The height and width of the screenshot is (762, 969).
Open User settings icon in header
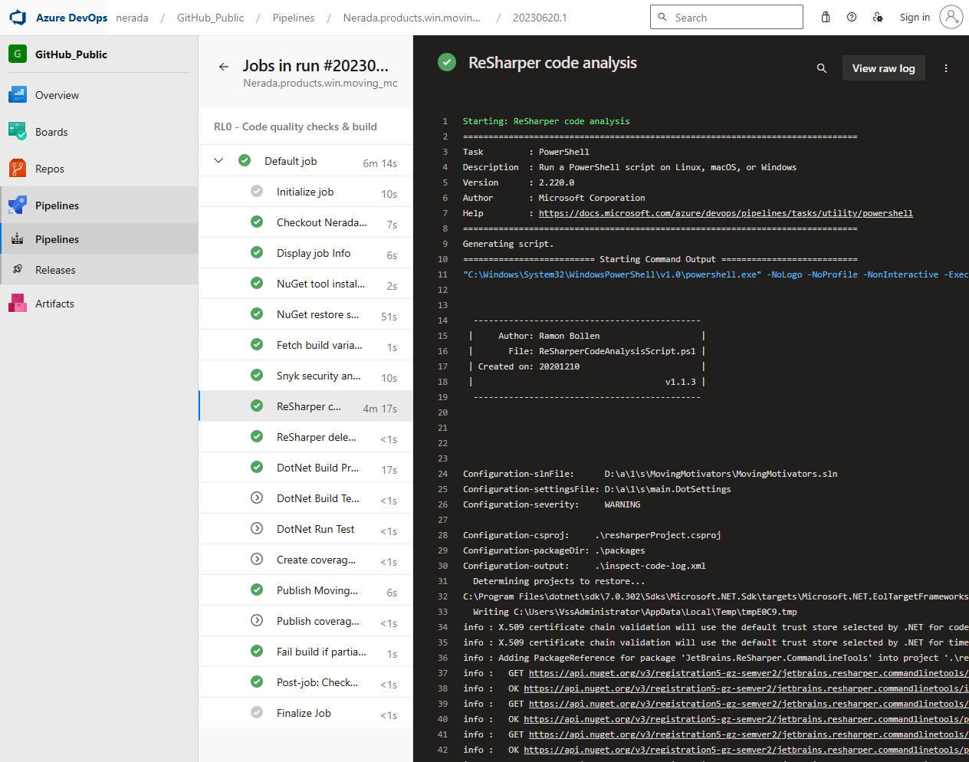click(x=878, y=18)
